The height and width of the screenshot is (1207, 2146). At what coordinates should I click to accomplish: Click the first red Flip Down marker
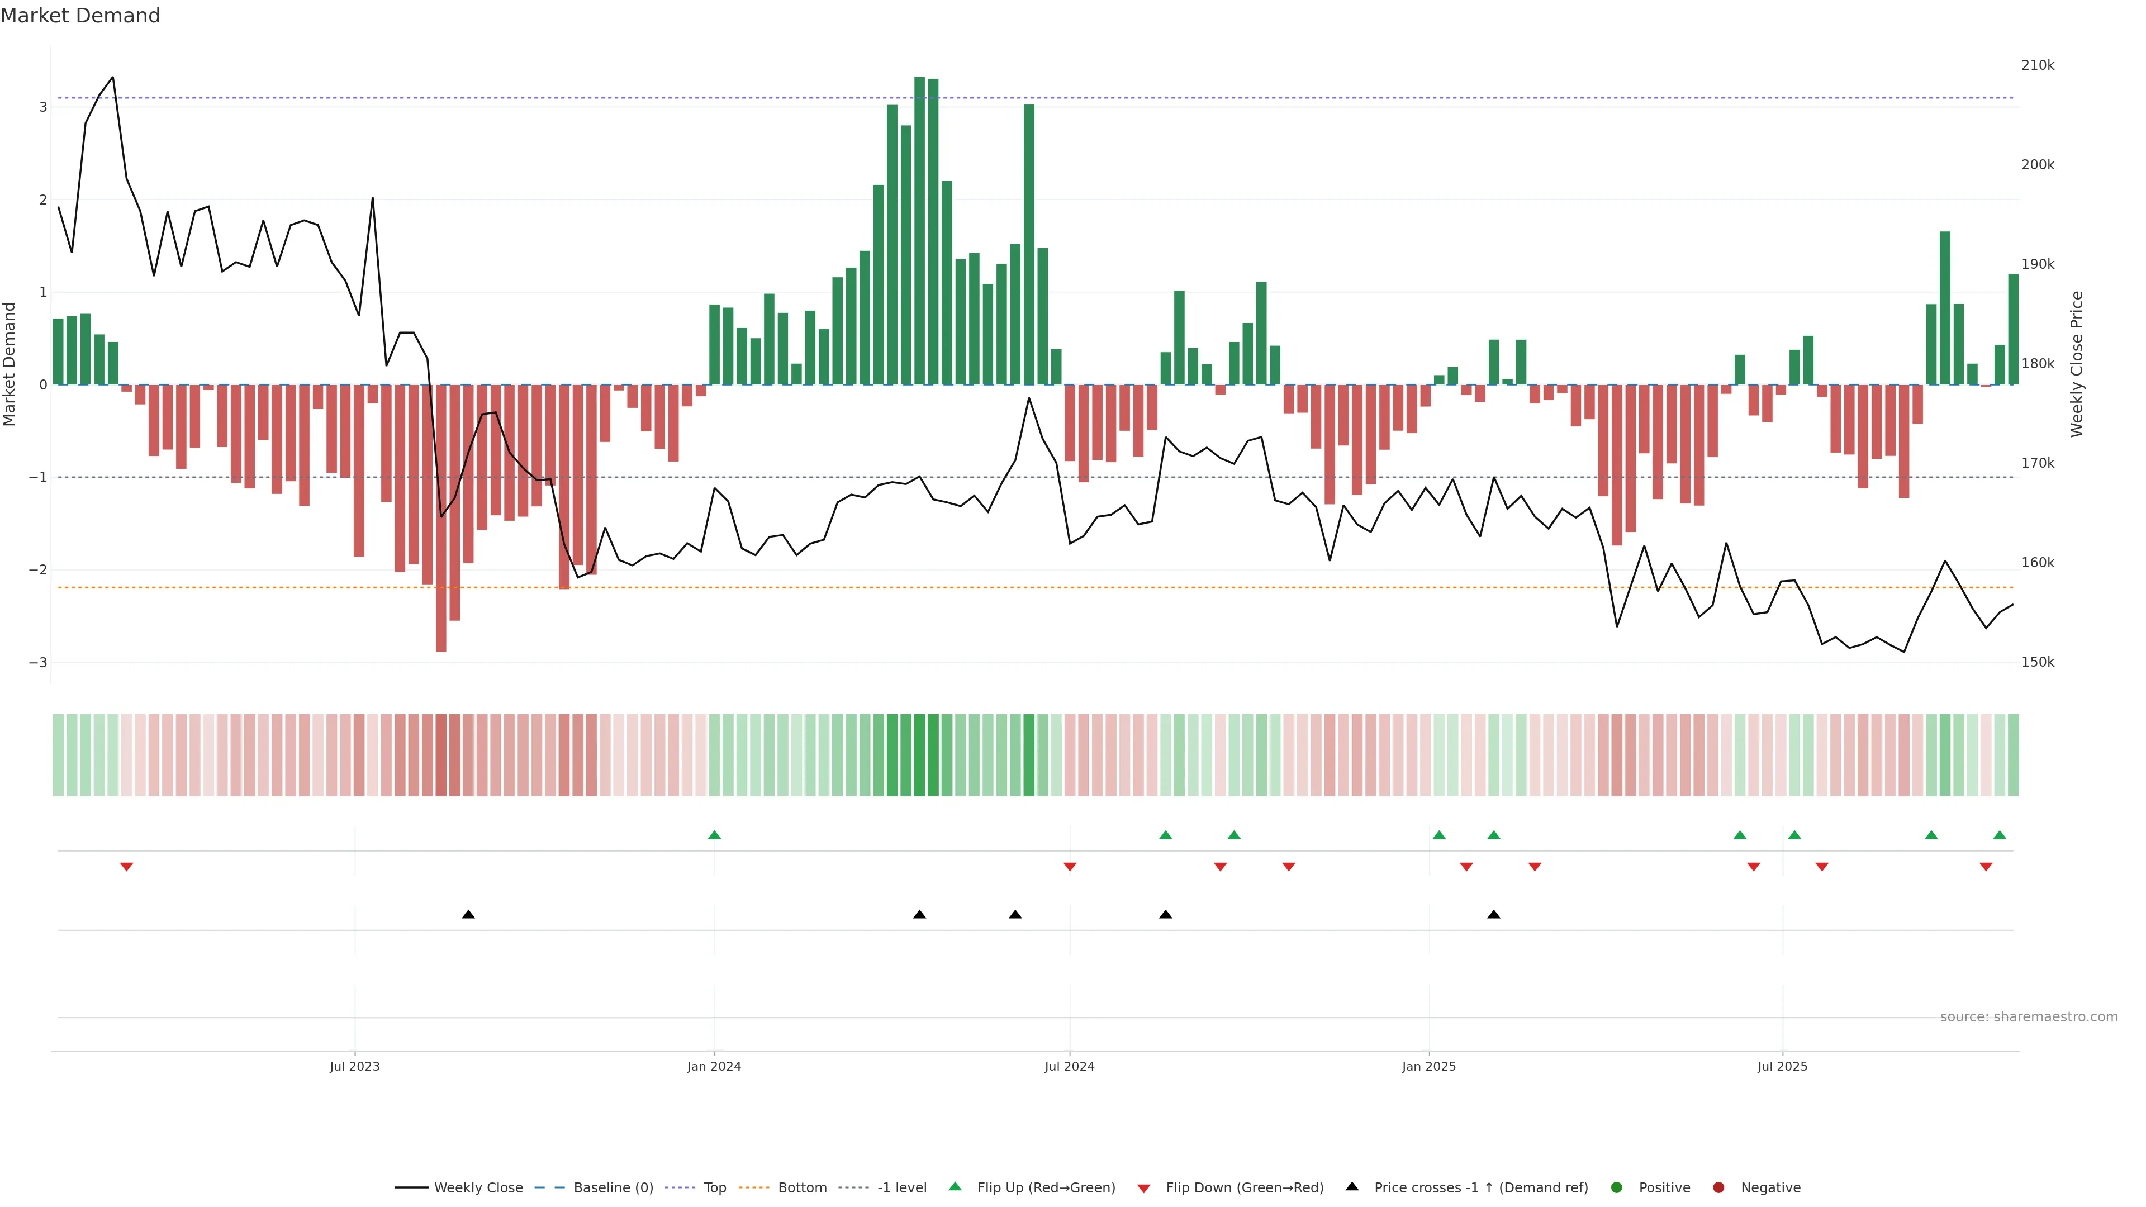127,867
